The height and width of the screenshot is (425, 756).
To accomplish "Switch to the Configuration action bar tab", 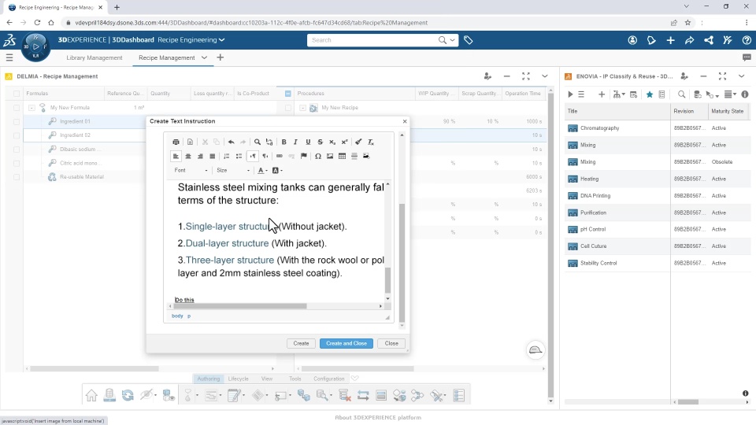I will tap(329, 379).
